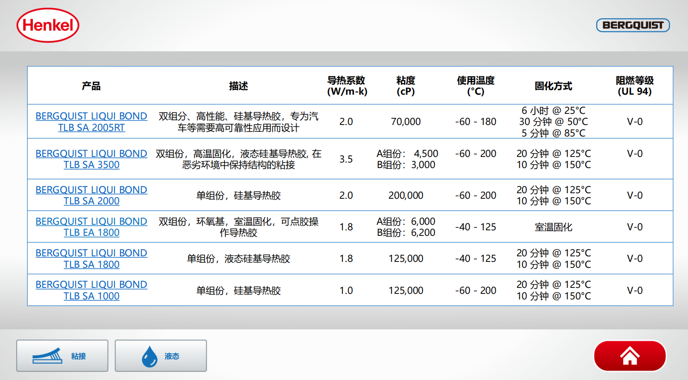Click the 固化方式 column header

[x=553, y=86]
